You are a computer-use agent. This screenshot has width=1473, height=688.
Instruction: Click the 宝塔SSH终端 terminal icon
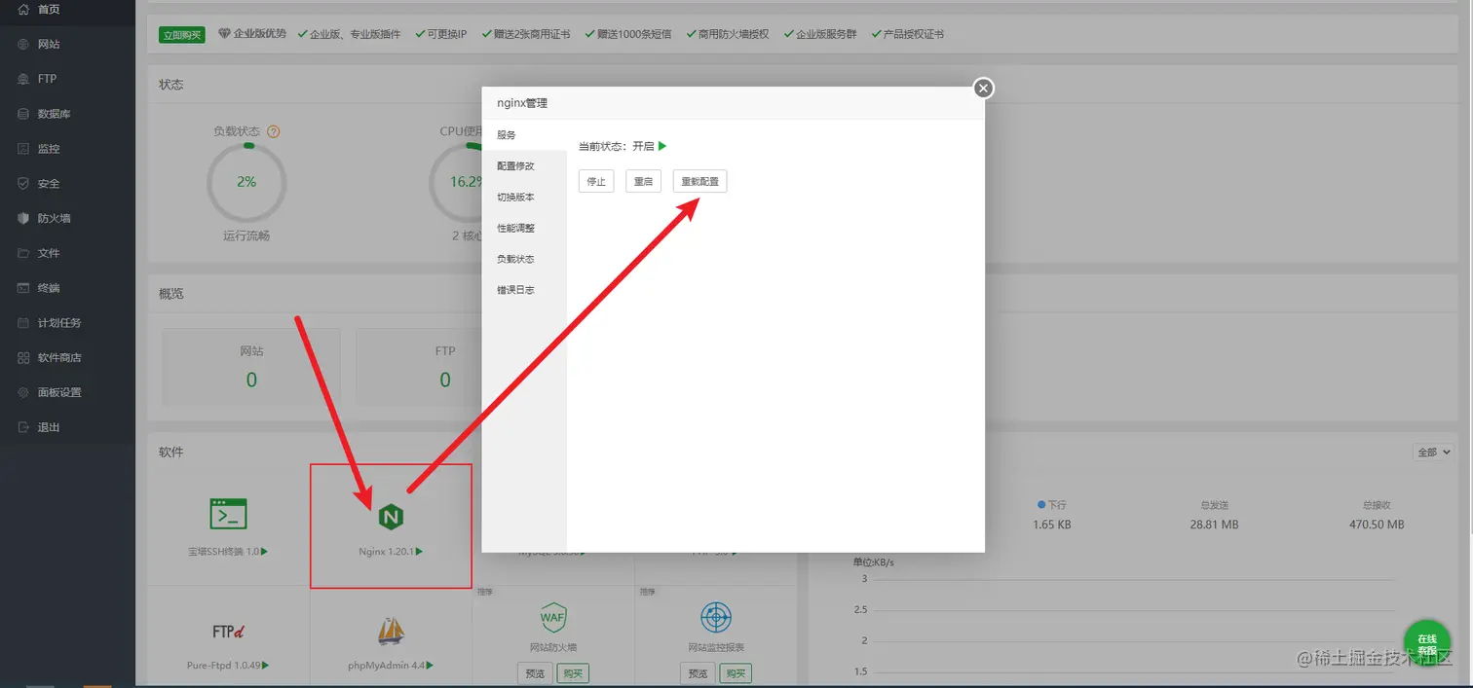coord(228,514)
